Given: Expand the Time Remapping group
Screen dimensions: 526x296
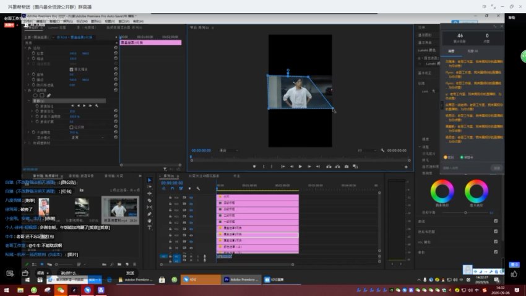Looking at the screenshot, I should [25, 143].
